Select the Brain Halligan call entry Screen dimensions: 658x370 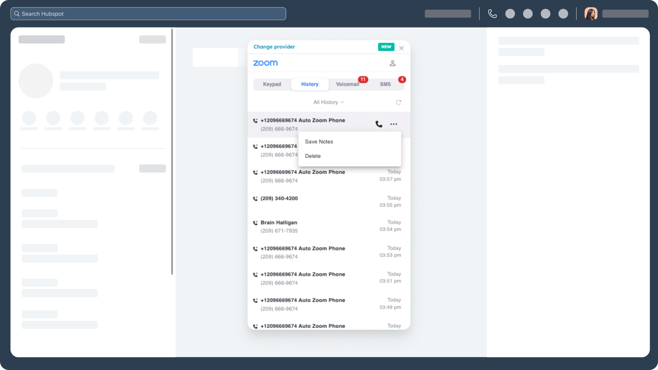[329, 226]
